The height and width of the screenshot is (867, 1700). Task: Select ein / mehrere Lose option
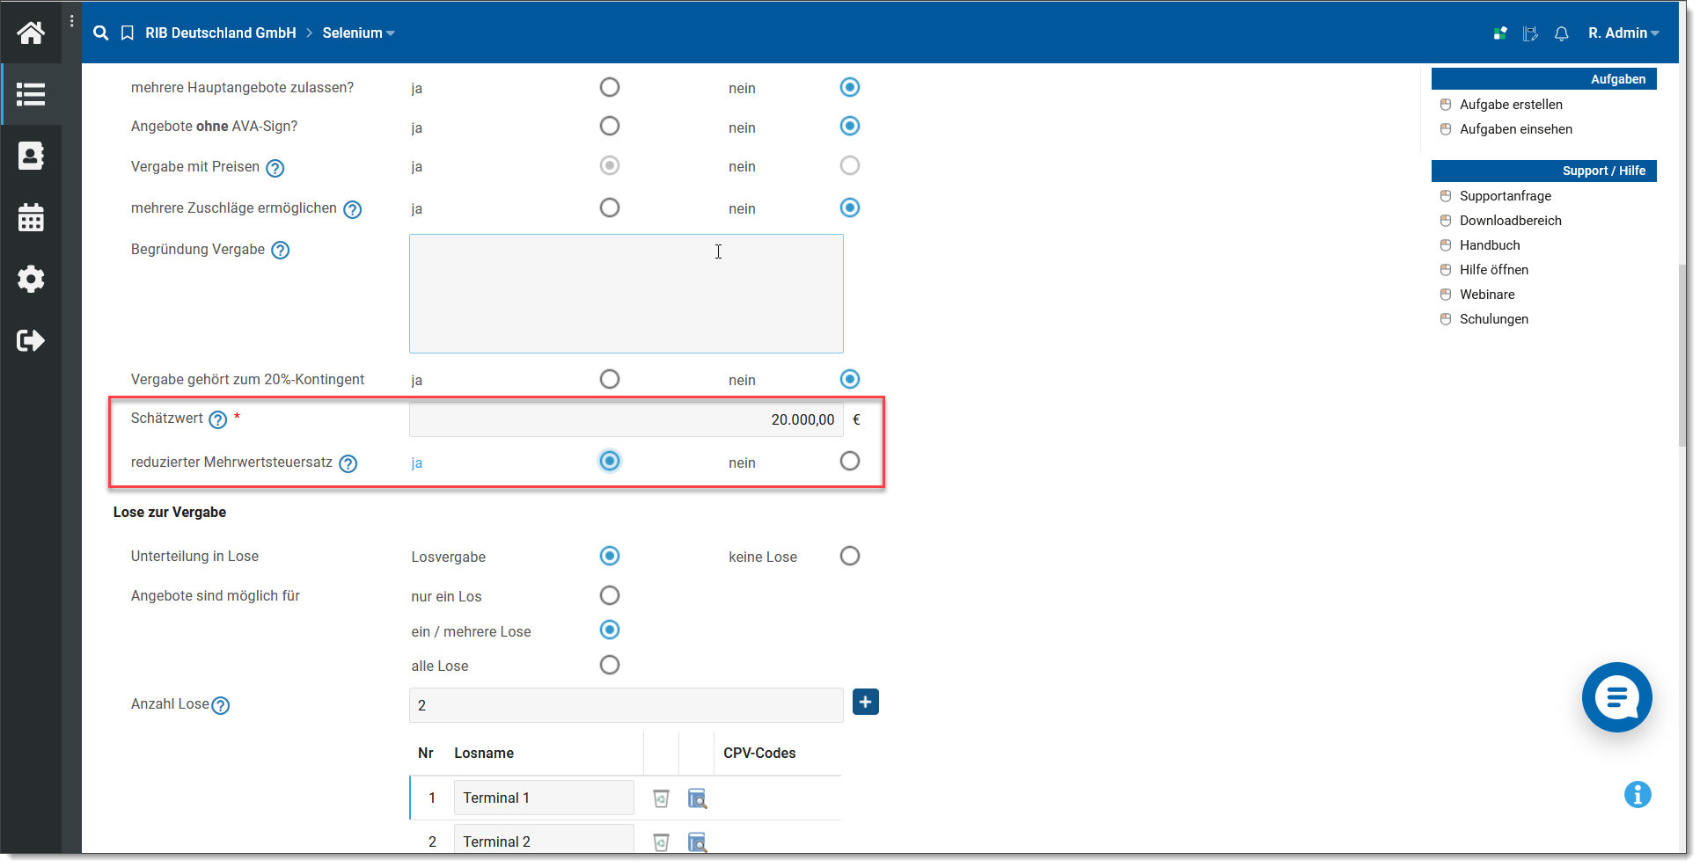610,630
